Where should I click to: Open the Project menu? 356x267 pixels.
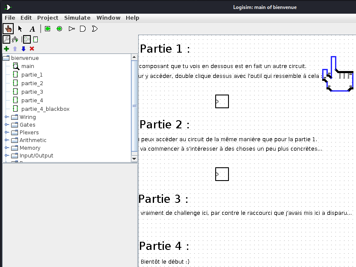tap(47, 18)
